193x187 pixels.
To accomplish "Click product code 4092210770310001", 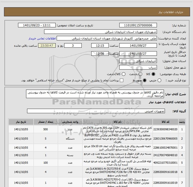I will tap(165, 163).
